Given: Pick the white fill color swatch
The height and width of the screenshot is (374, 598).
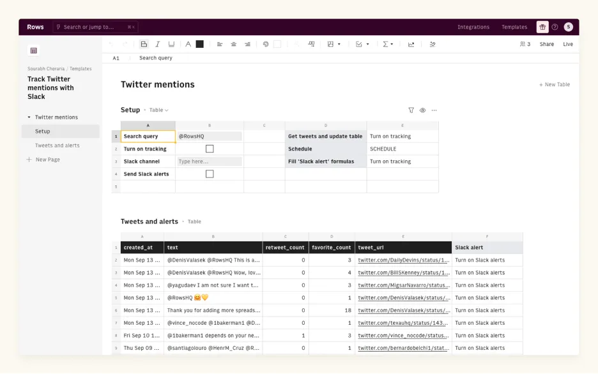Looking at the screenshot, I should pyautogui.click(x=277, y=44).
